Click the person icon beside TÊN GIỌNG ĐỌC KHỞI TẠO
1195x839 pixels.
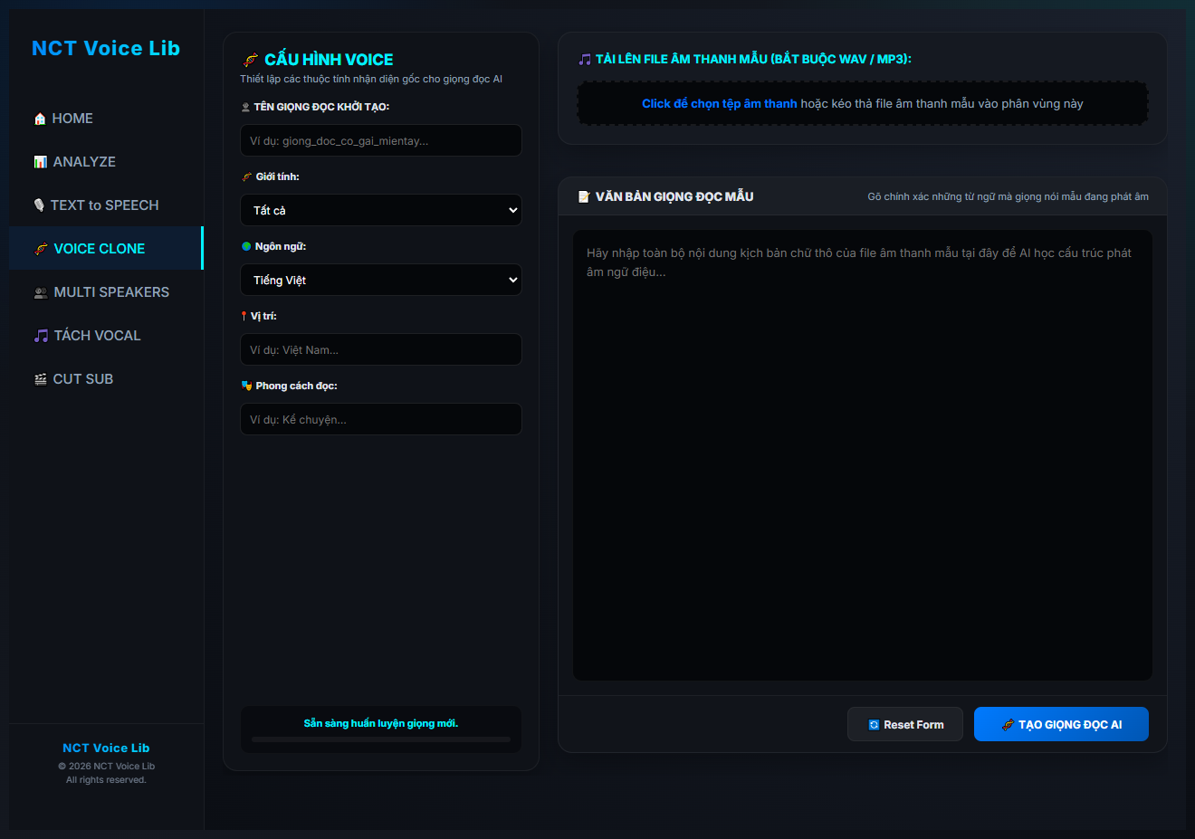coord(245,107)
